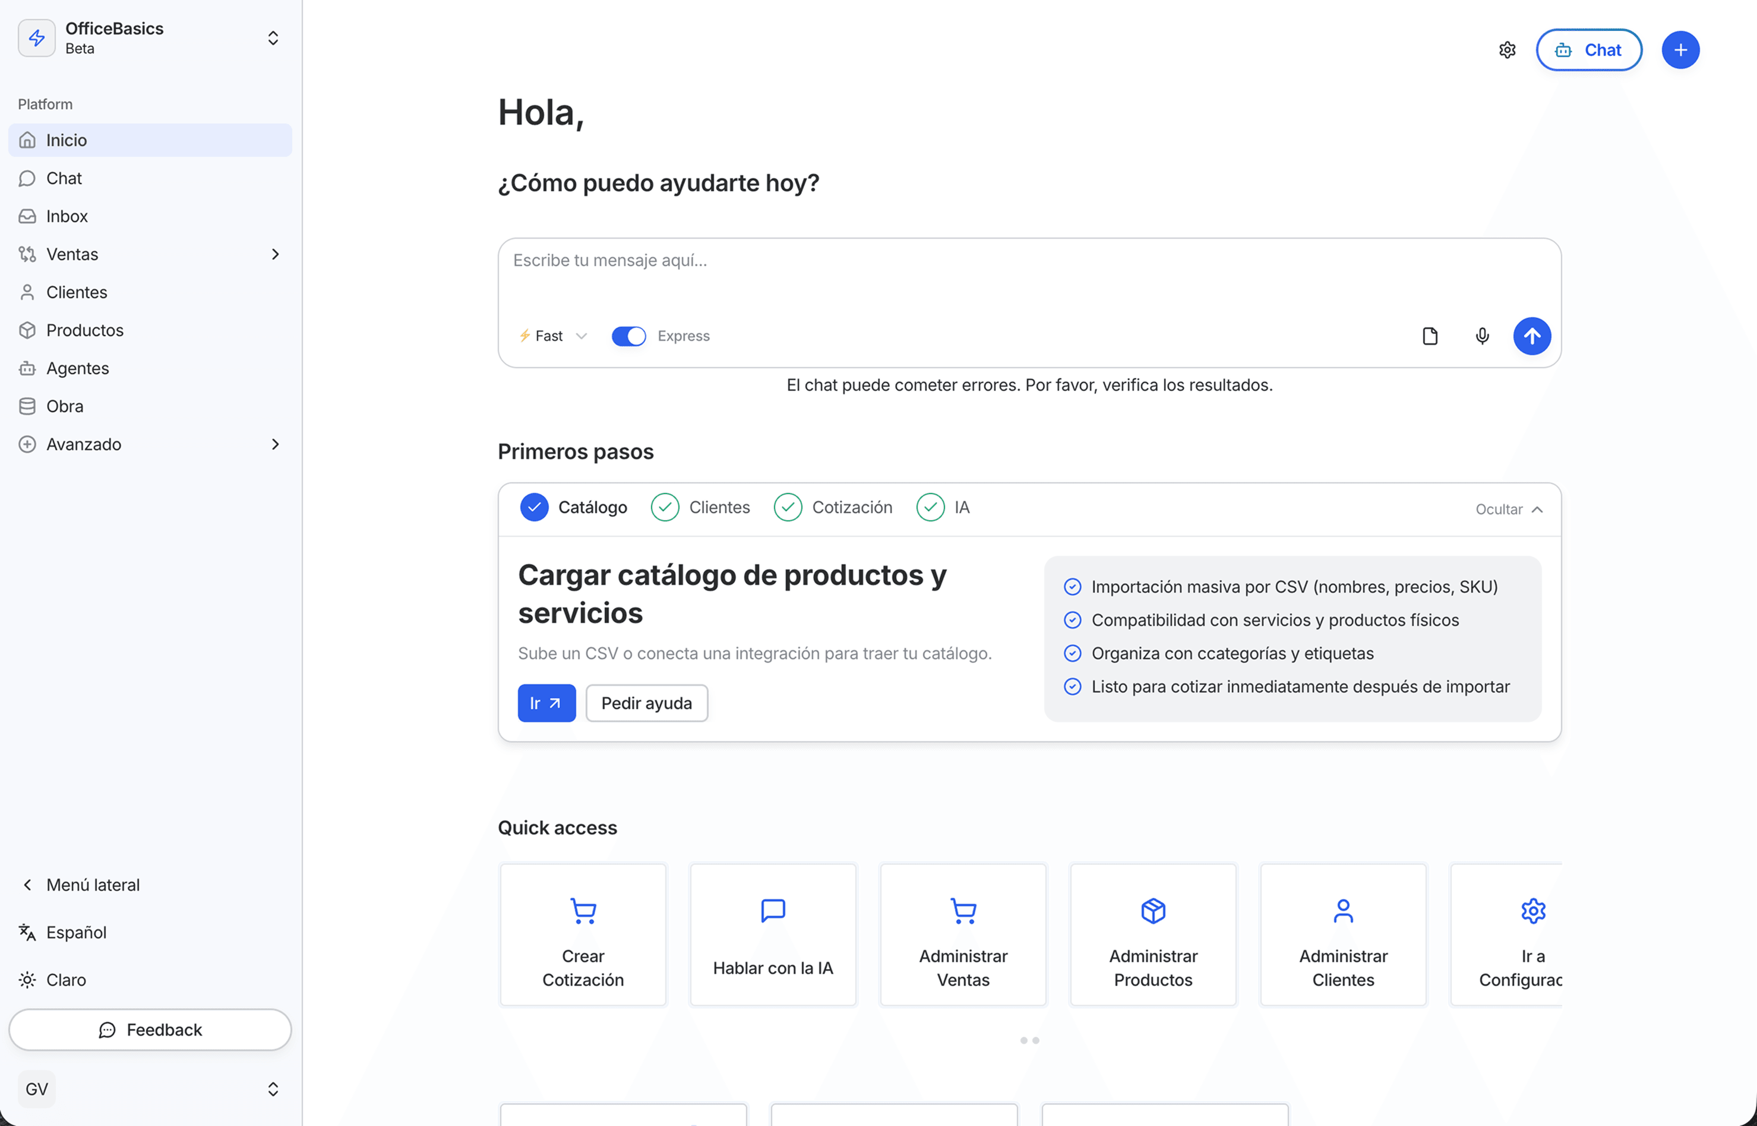Viewport: 1757px width, 1126px height.
Task: Open the Inbox section from sidebar
Action: [x=67, y=216]
